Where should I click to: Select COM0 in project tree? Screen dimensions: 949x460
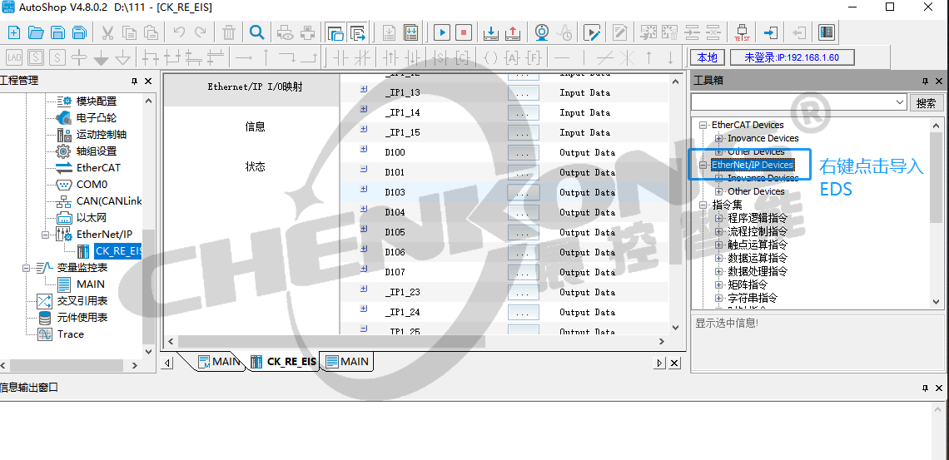click(92, 185)
